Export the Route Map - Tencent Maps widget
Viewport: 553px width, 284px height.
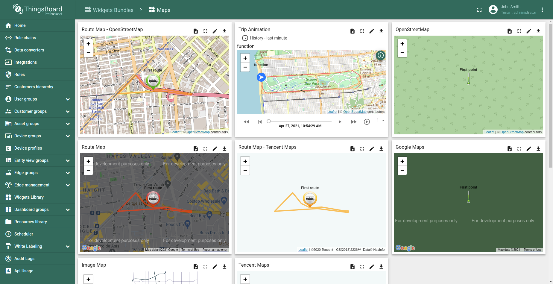pos(381,149)
